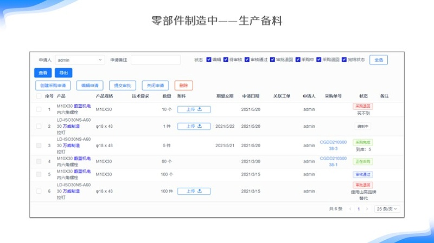Tick the select-all checkbox in table header
Viewport: 434px width, 243px height.
[x=39, y=96]
